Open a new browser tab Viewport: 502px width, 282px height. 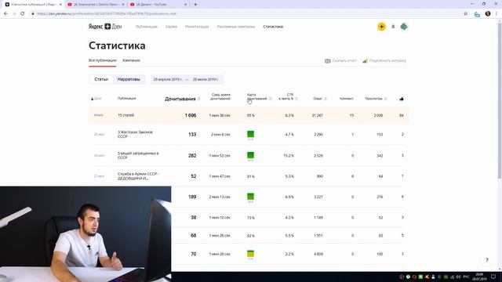[x=195, y=5]
